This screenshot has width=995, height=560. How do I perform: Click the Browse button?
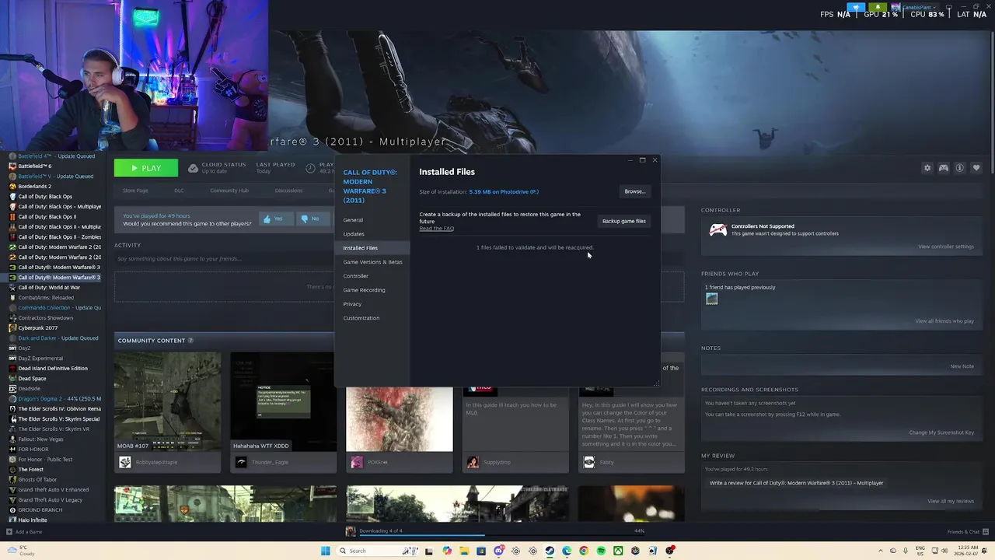[634, 191]
